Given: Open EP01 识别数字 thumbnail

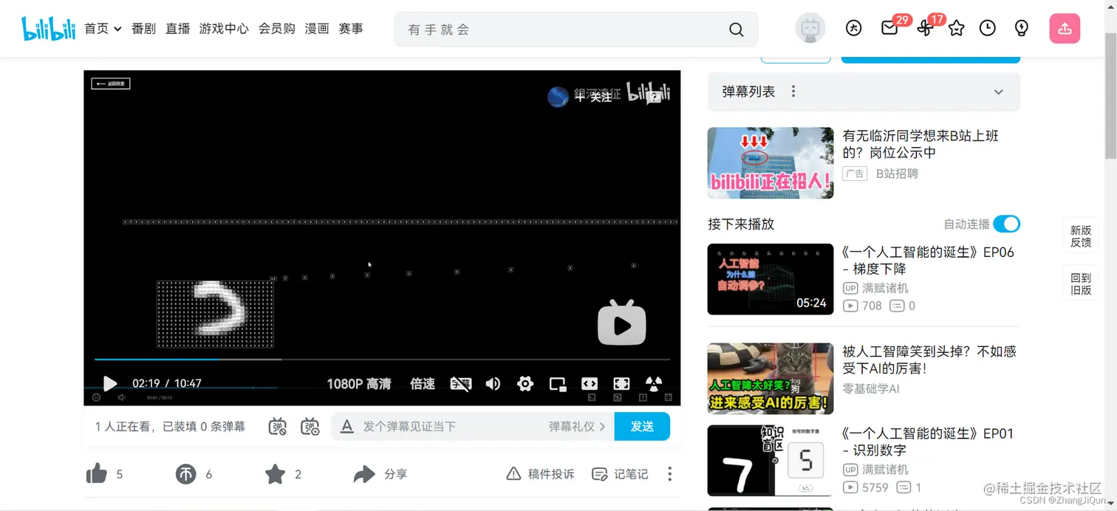Looking at the screenshot, I should click(771, 460).
